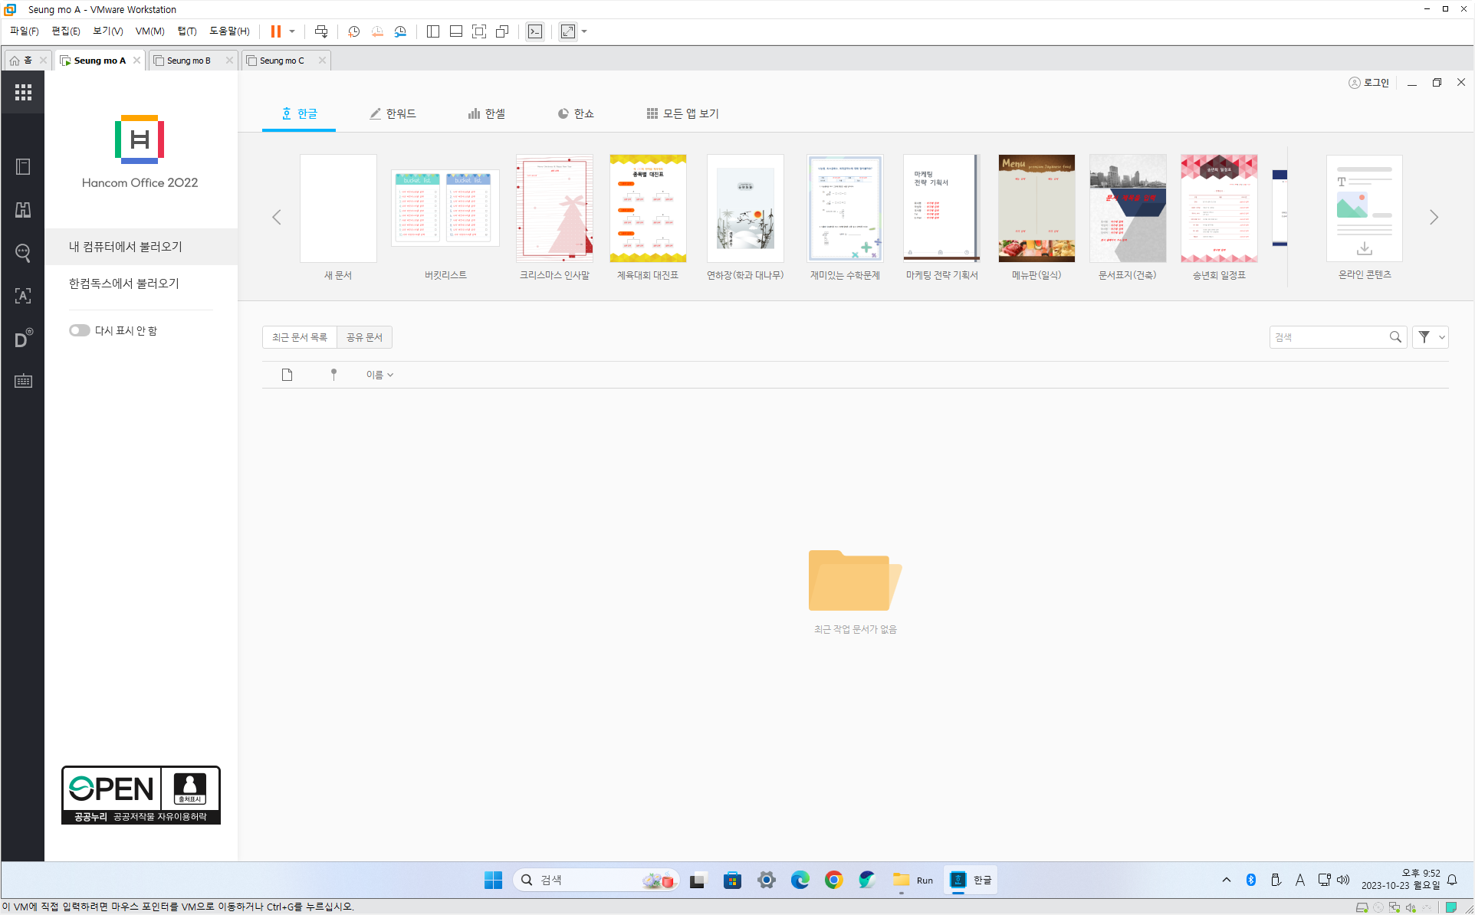Click VMware pause button in toolbar
1475x915 pixels.
276,31
